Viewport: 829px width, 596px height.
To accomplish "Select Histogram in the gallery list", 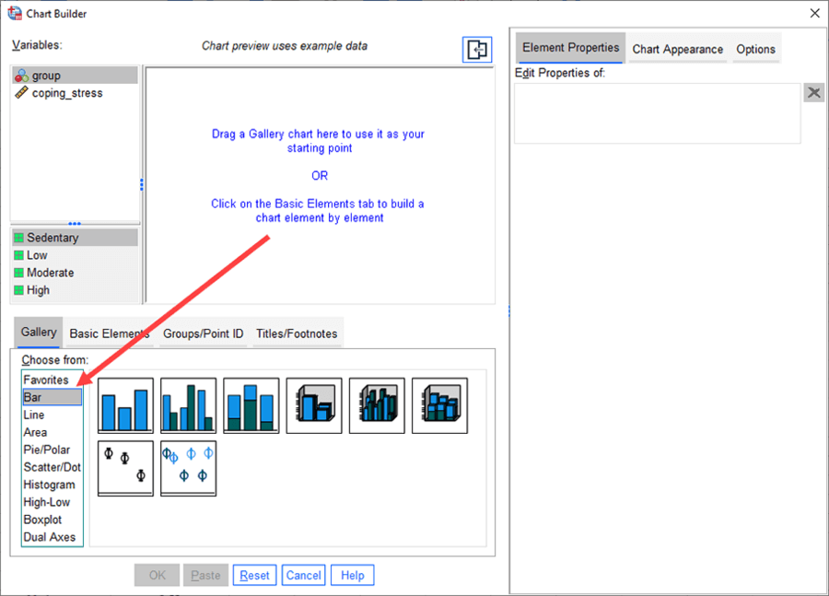I will (49, 485).
